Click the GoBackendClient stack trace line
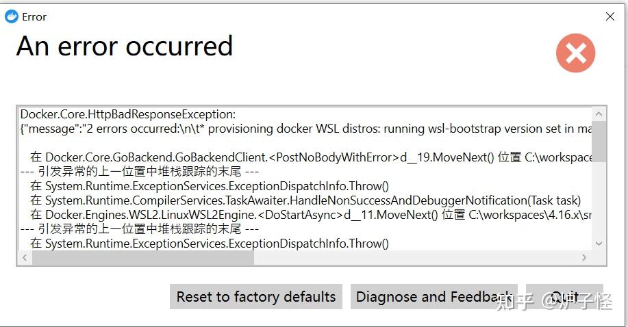The image size is (628, 327). click(311, 157)
